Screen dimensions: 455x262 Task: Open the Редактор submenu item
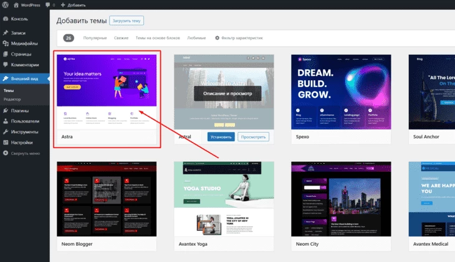[12, 99]
